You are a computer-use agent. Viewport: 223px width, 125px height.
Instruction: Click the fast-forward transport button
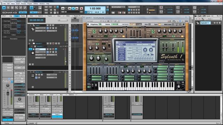coord(77,8)
